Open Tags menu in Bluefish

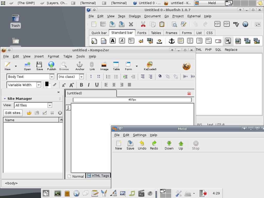pyautogui.click(x=121, y=16)
